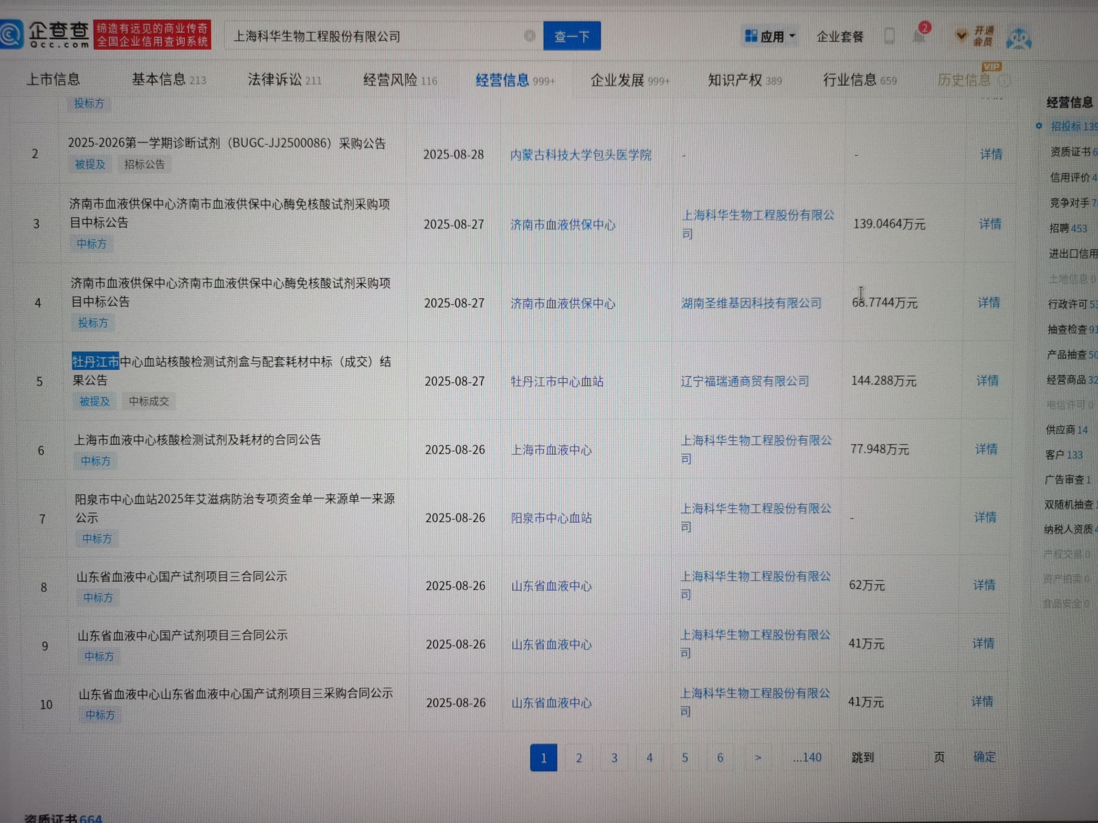Switch to the 企业发展 tab

click(x=630, y=80)
